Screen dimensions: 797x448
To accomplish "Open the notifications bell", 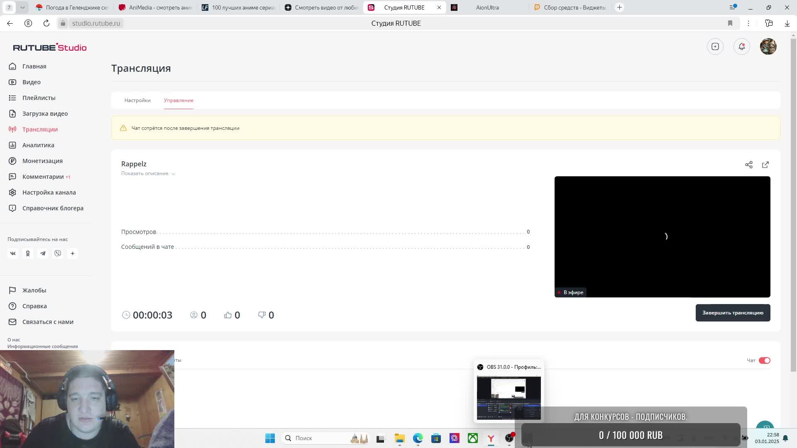I will [741, 46].
